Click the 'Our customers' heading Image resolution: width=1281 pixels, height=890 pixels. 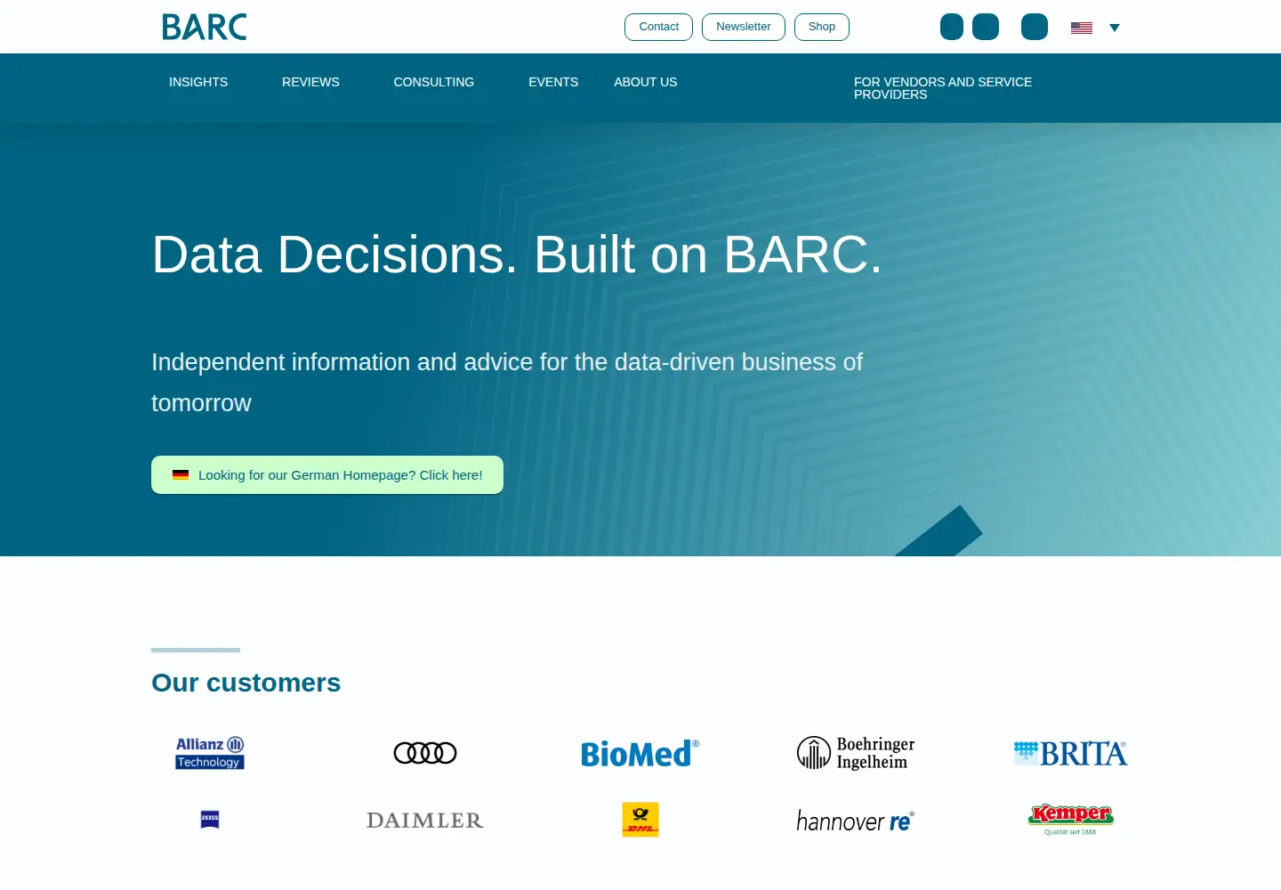coord(246,683)
